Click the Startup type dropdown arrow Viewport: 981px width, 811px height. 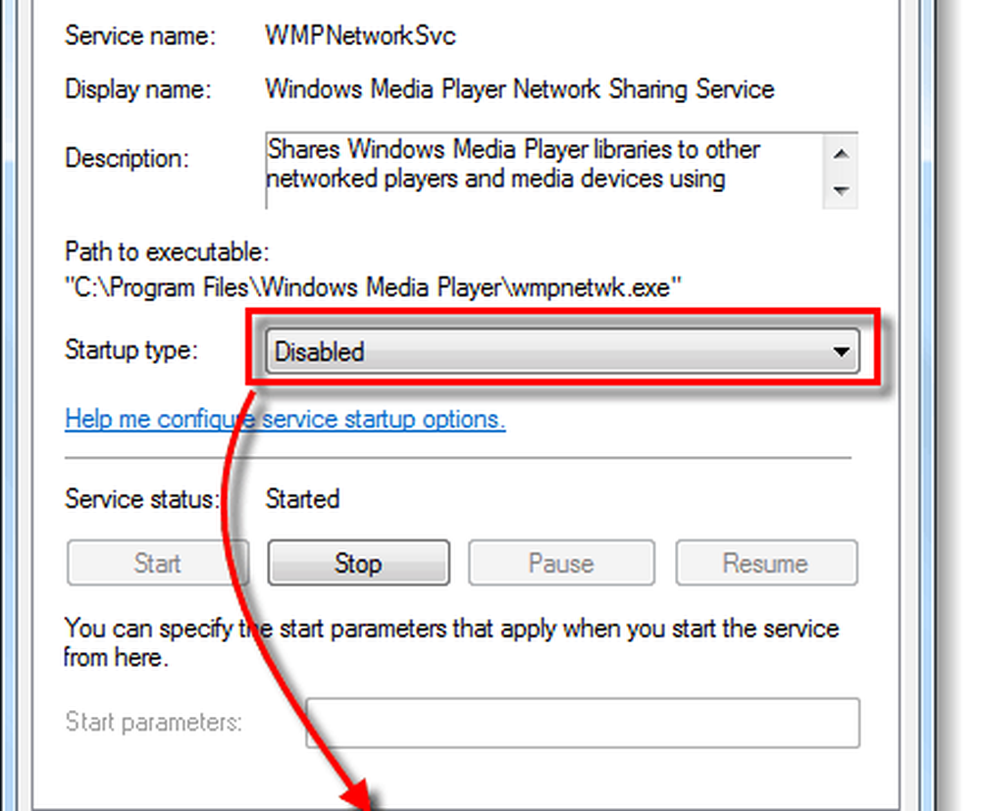[841, 352]
